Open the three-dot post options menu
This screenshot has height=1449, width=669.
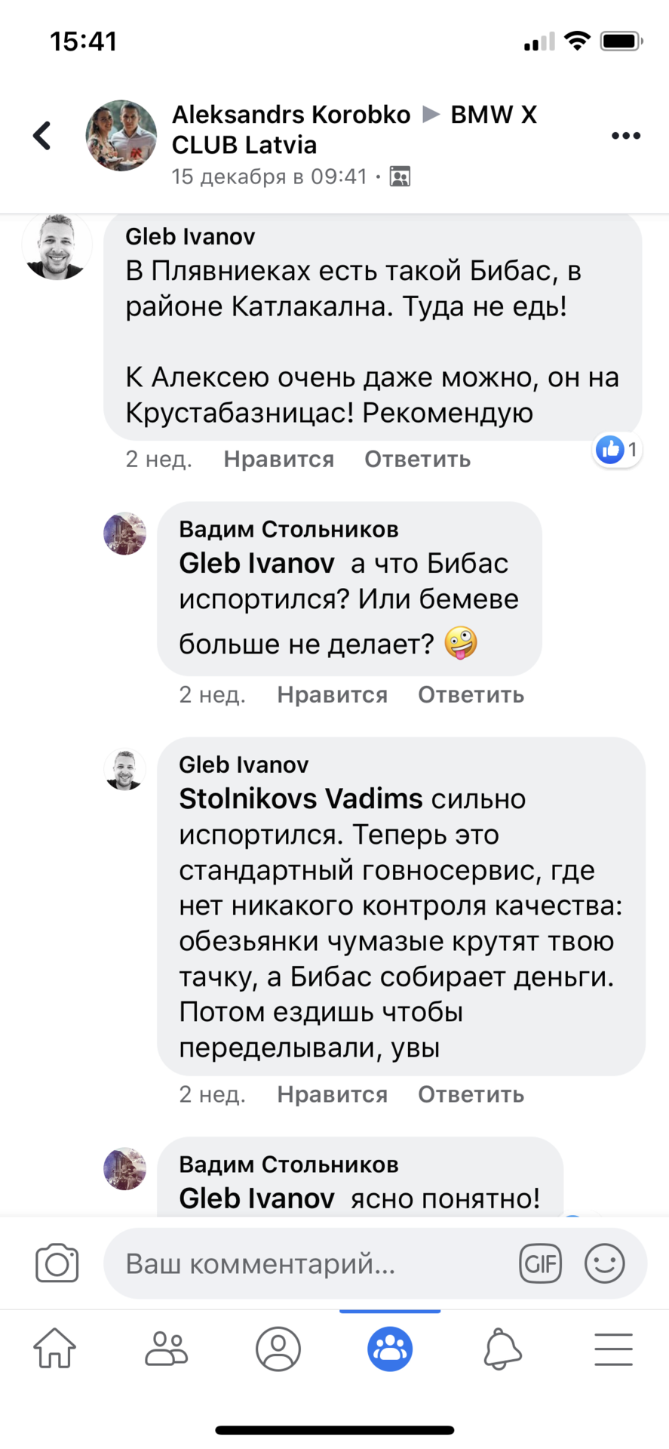click(625, 136)
